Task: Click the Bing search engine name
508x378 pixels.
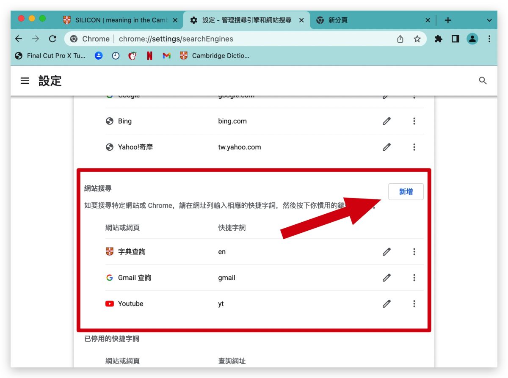Action: tap(125, 121)
